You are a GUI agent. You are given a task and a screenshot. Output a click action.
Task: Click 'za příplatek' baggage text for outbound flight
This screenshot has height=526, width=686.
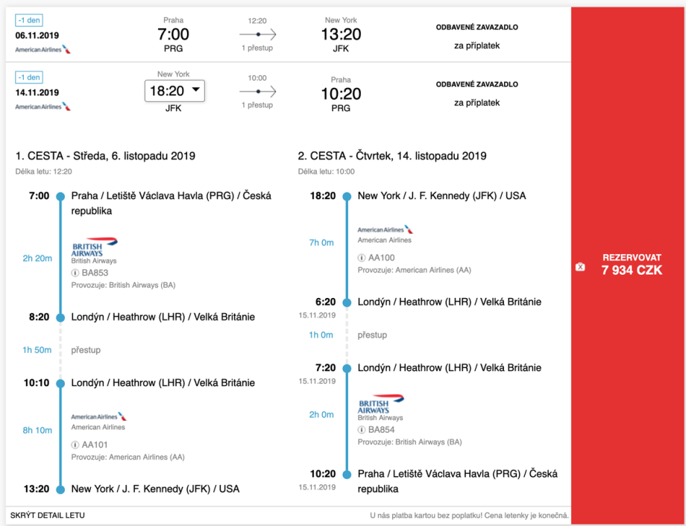click(476, 45)
